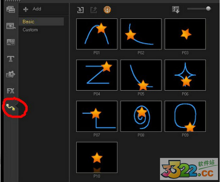Open the Media library icon
The width and height of the screenshot is (220, 182).
pos(11,10)
